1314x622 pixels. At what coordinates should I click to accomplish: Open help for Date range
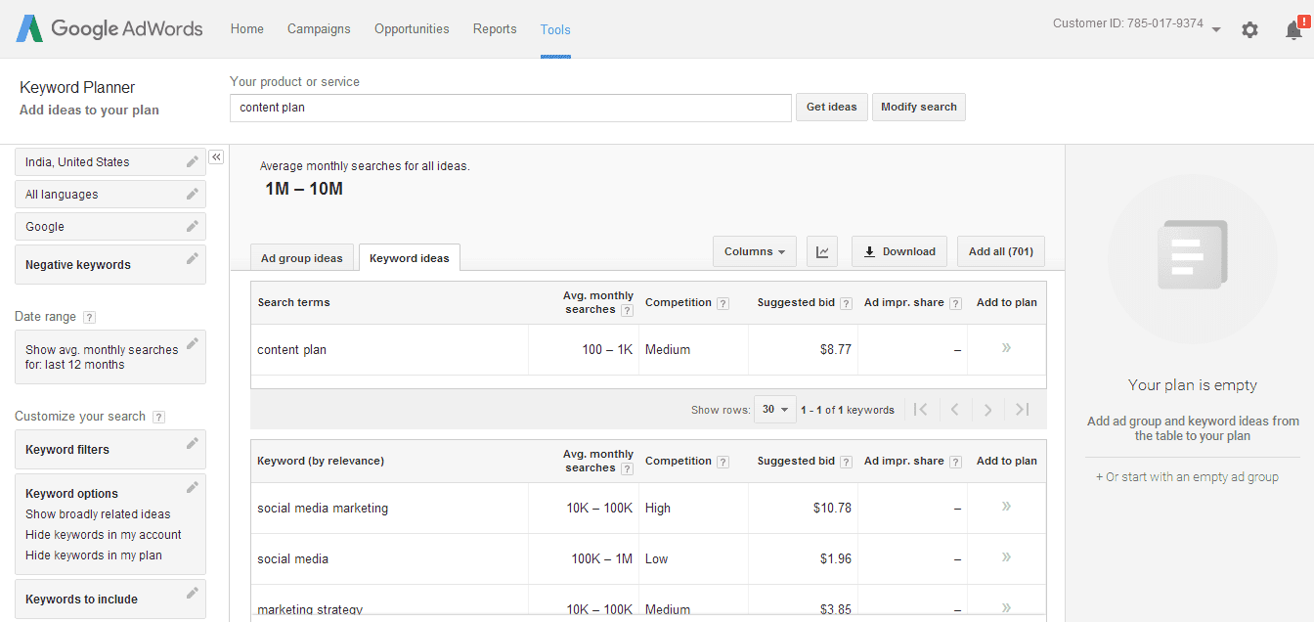coord(89,317)
